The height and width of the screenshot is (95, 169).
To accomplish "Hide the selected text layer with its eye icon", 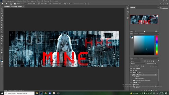I will 131,75.
